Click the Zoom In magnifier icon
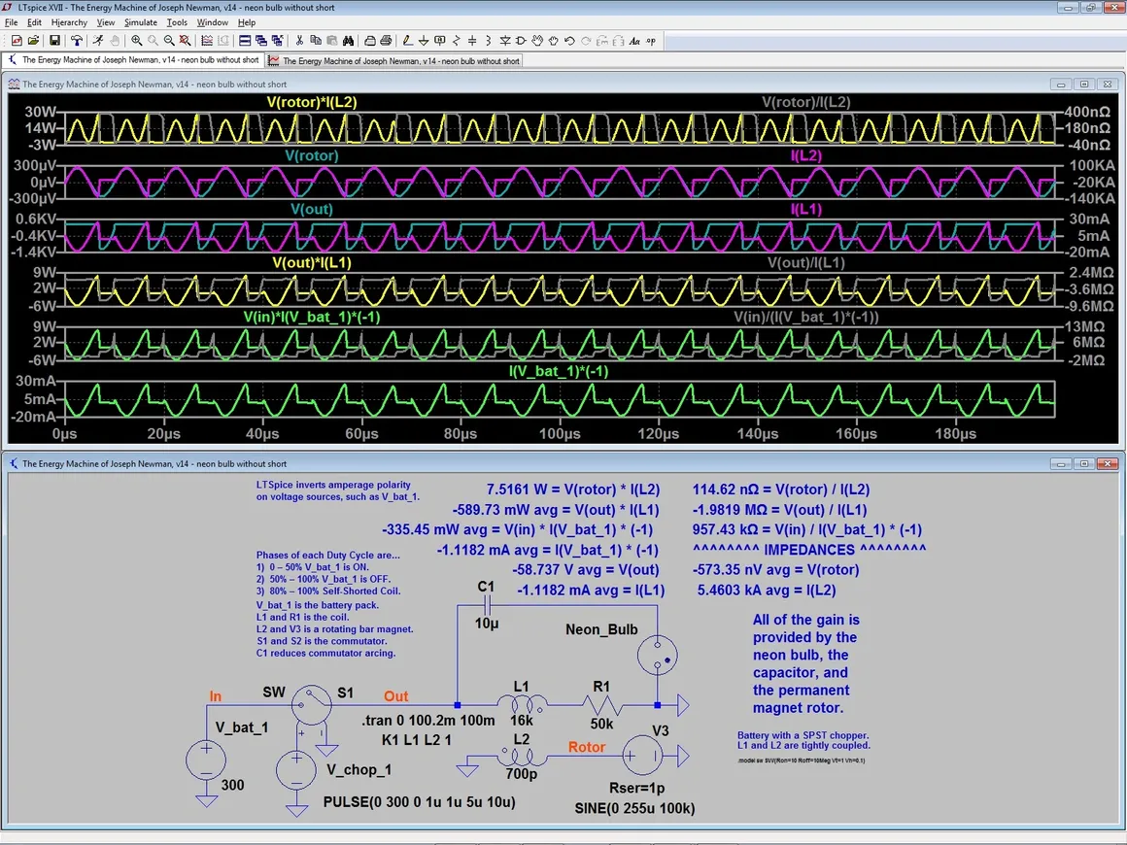1127x845 pixels. point(137,41)
